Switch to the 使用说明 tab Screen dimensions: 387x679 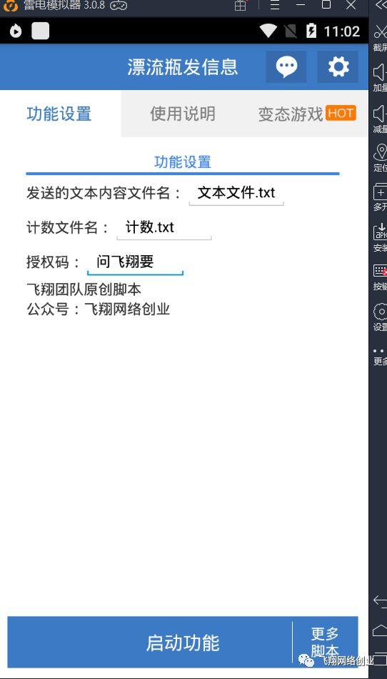click(183, 114)
